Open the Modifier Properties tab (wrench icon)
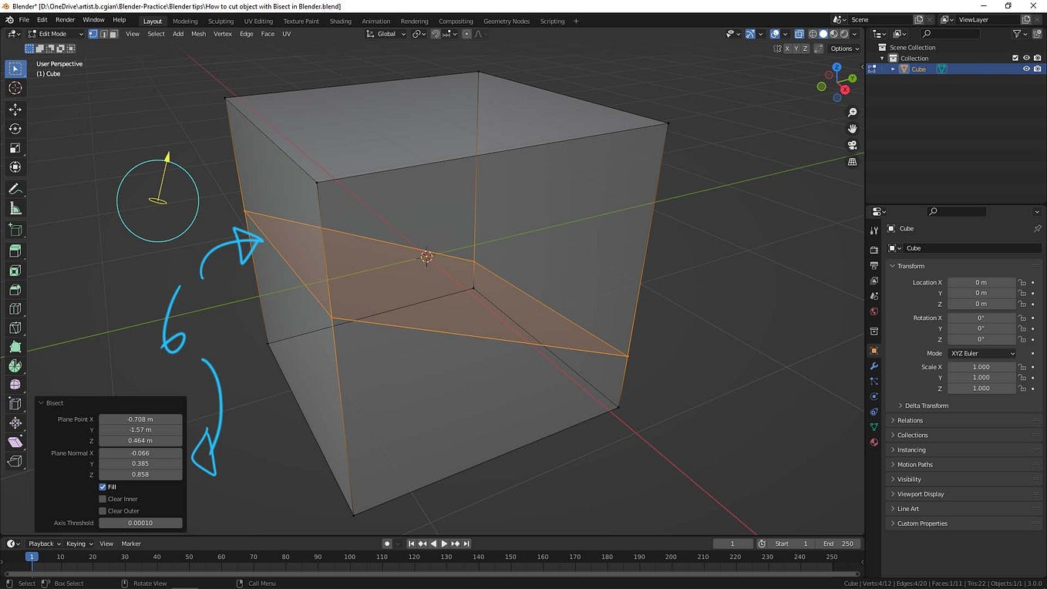Image resolution: width=1047 pixels, height=589 pixels. click(874, 367)
